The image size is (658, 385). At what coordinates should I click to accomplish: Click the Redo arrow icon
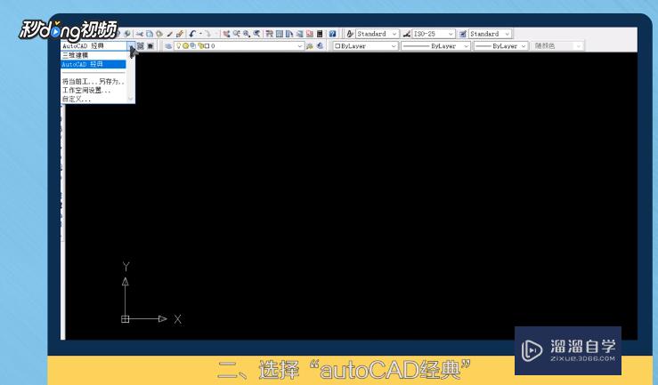pyautogui.click(x=208, y=34)
